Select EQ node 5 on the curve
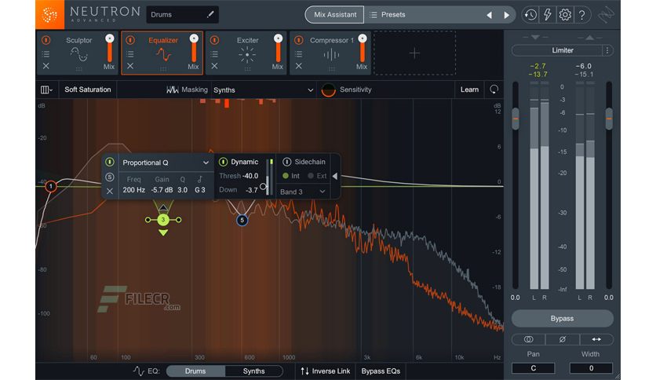 click(242, 220)
